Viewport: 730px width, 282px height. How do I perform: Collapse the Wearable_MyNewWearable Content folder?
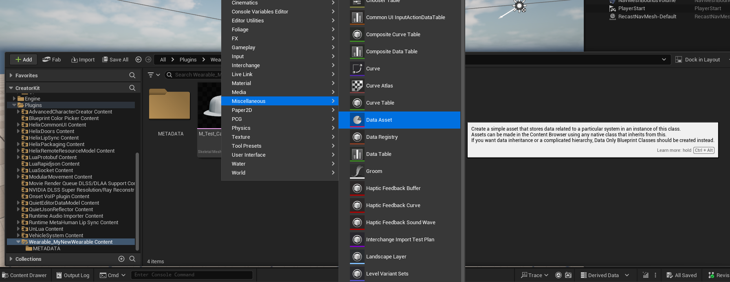18,242
